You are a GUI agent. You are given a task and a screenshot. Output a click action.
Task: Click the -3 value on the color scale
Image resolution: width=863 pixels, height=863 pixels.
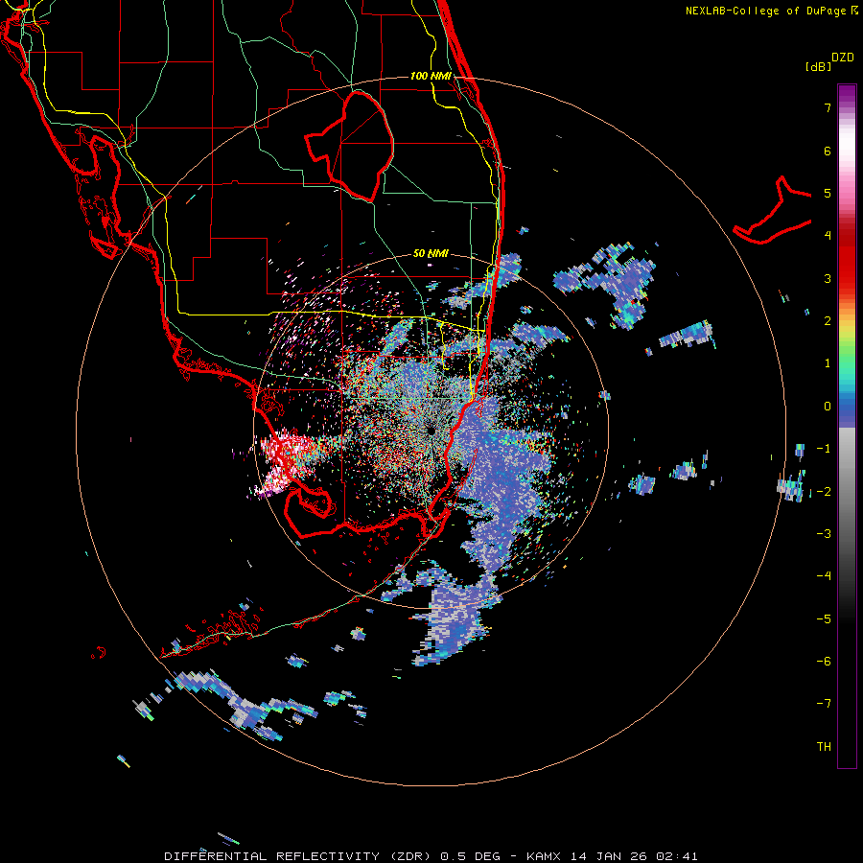tap(824, 533)
